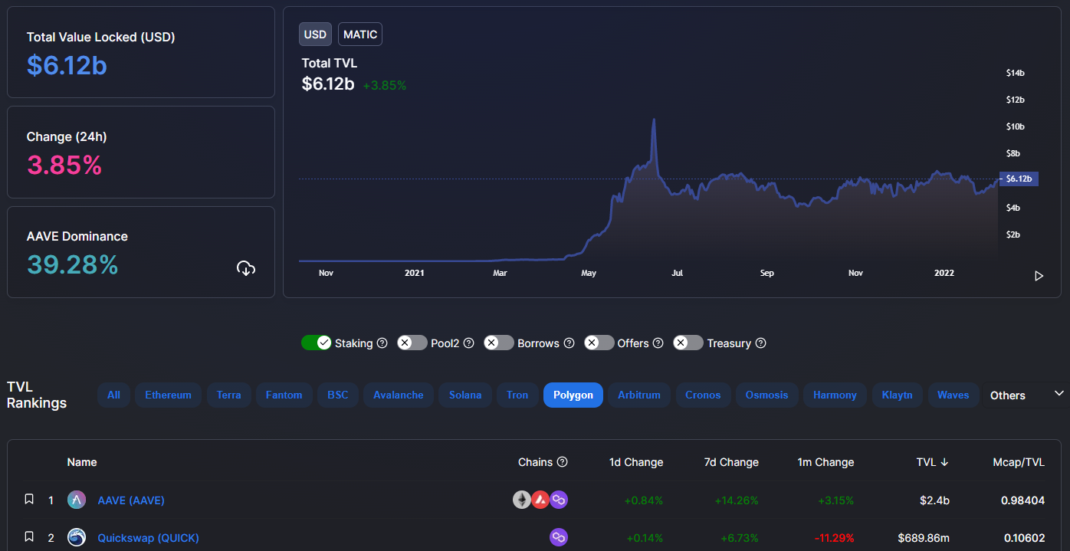Click the AAVE token logo

[x=77, y=500]
